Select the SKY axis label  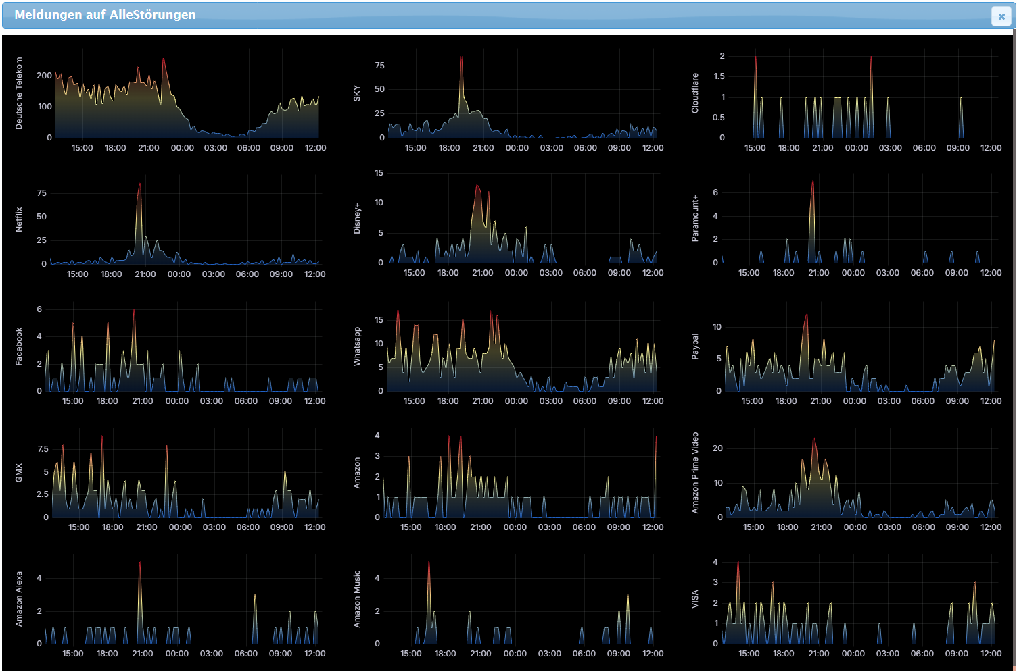tap(357, 93)
